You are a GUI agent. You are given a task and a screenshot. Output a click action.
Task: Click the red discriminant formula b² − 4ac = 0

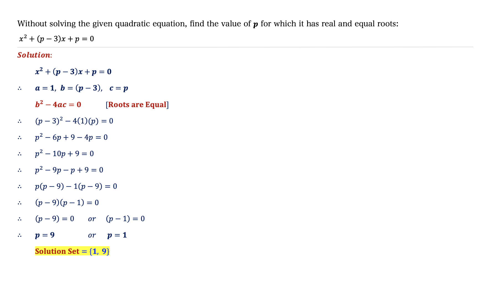(58, 104)
